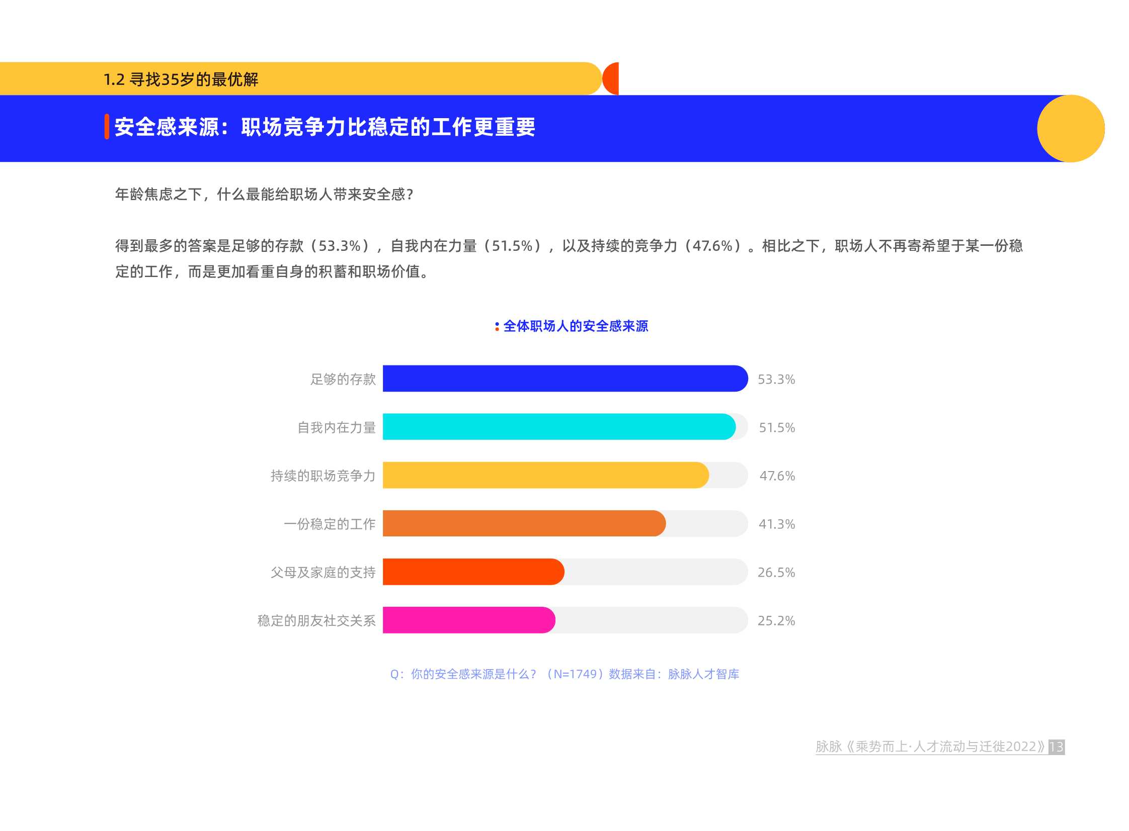
Task: Click the pink bar for 稳定的朋友社交关系
Action: point(468,620)
